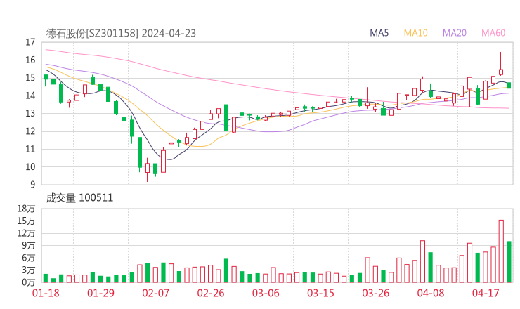This screenshot has height=309, width=520.
Task: Click the last green volume bar at right edge
Action: 509,262
